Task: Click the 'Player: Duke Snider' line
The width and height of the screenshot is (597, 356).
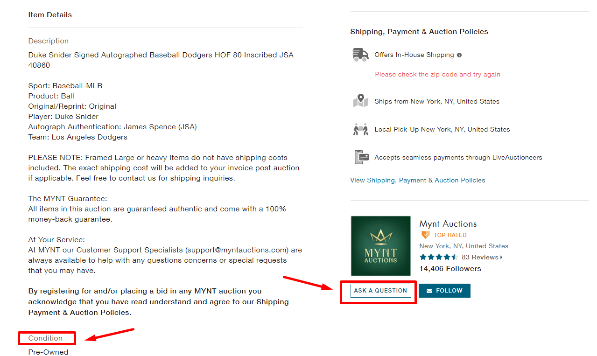Action: point(63,117)
